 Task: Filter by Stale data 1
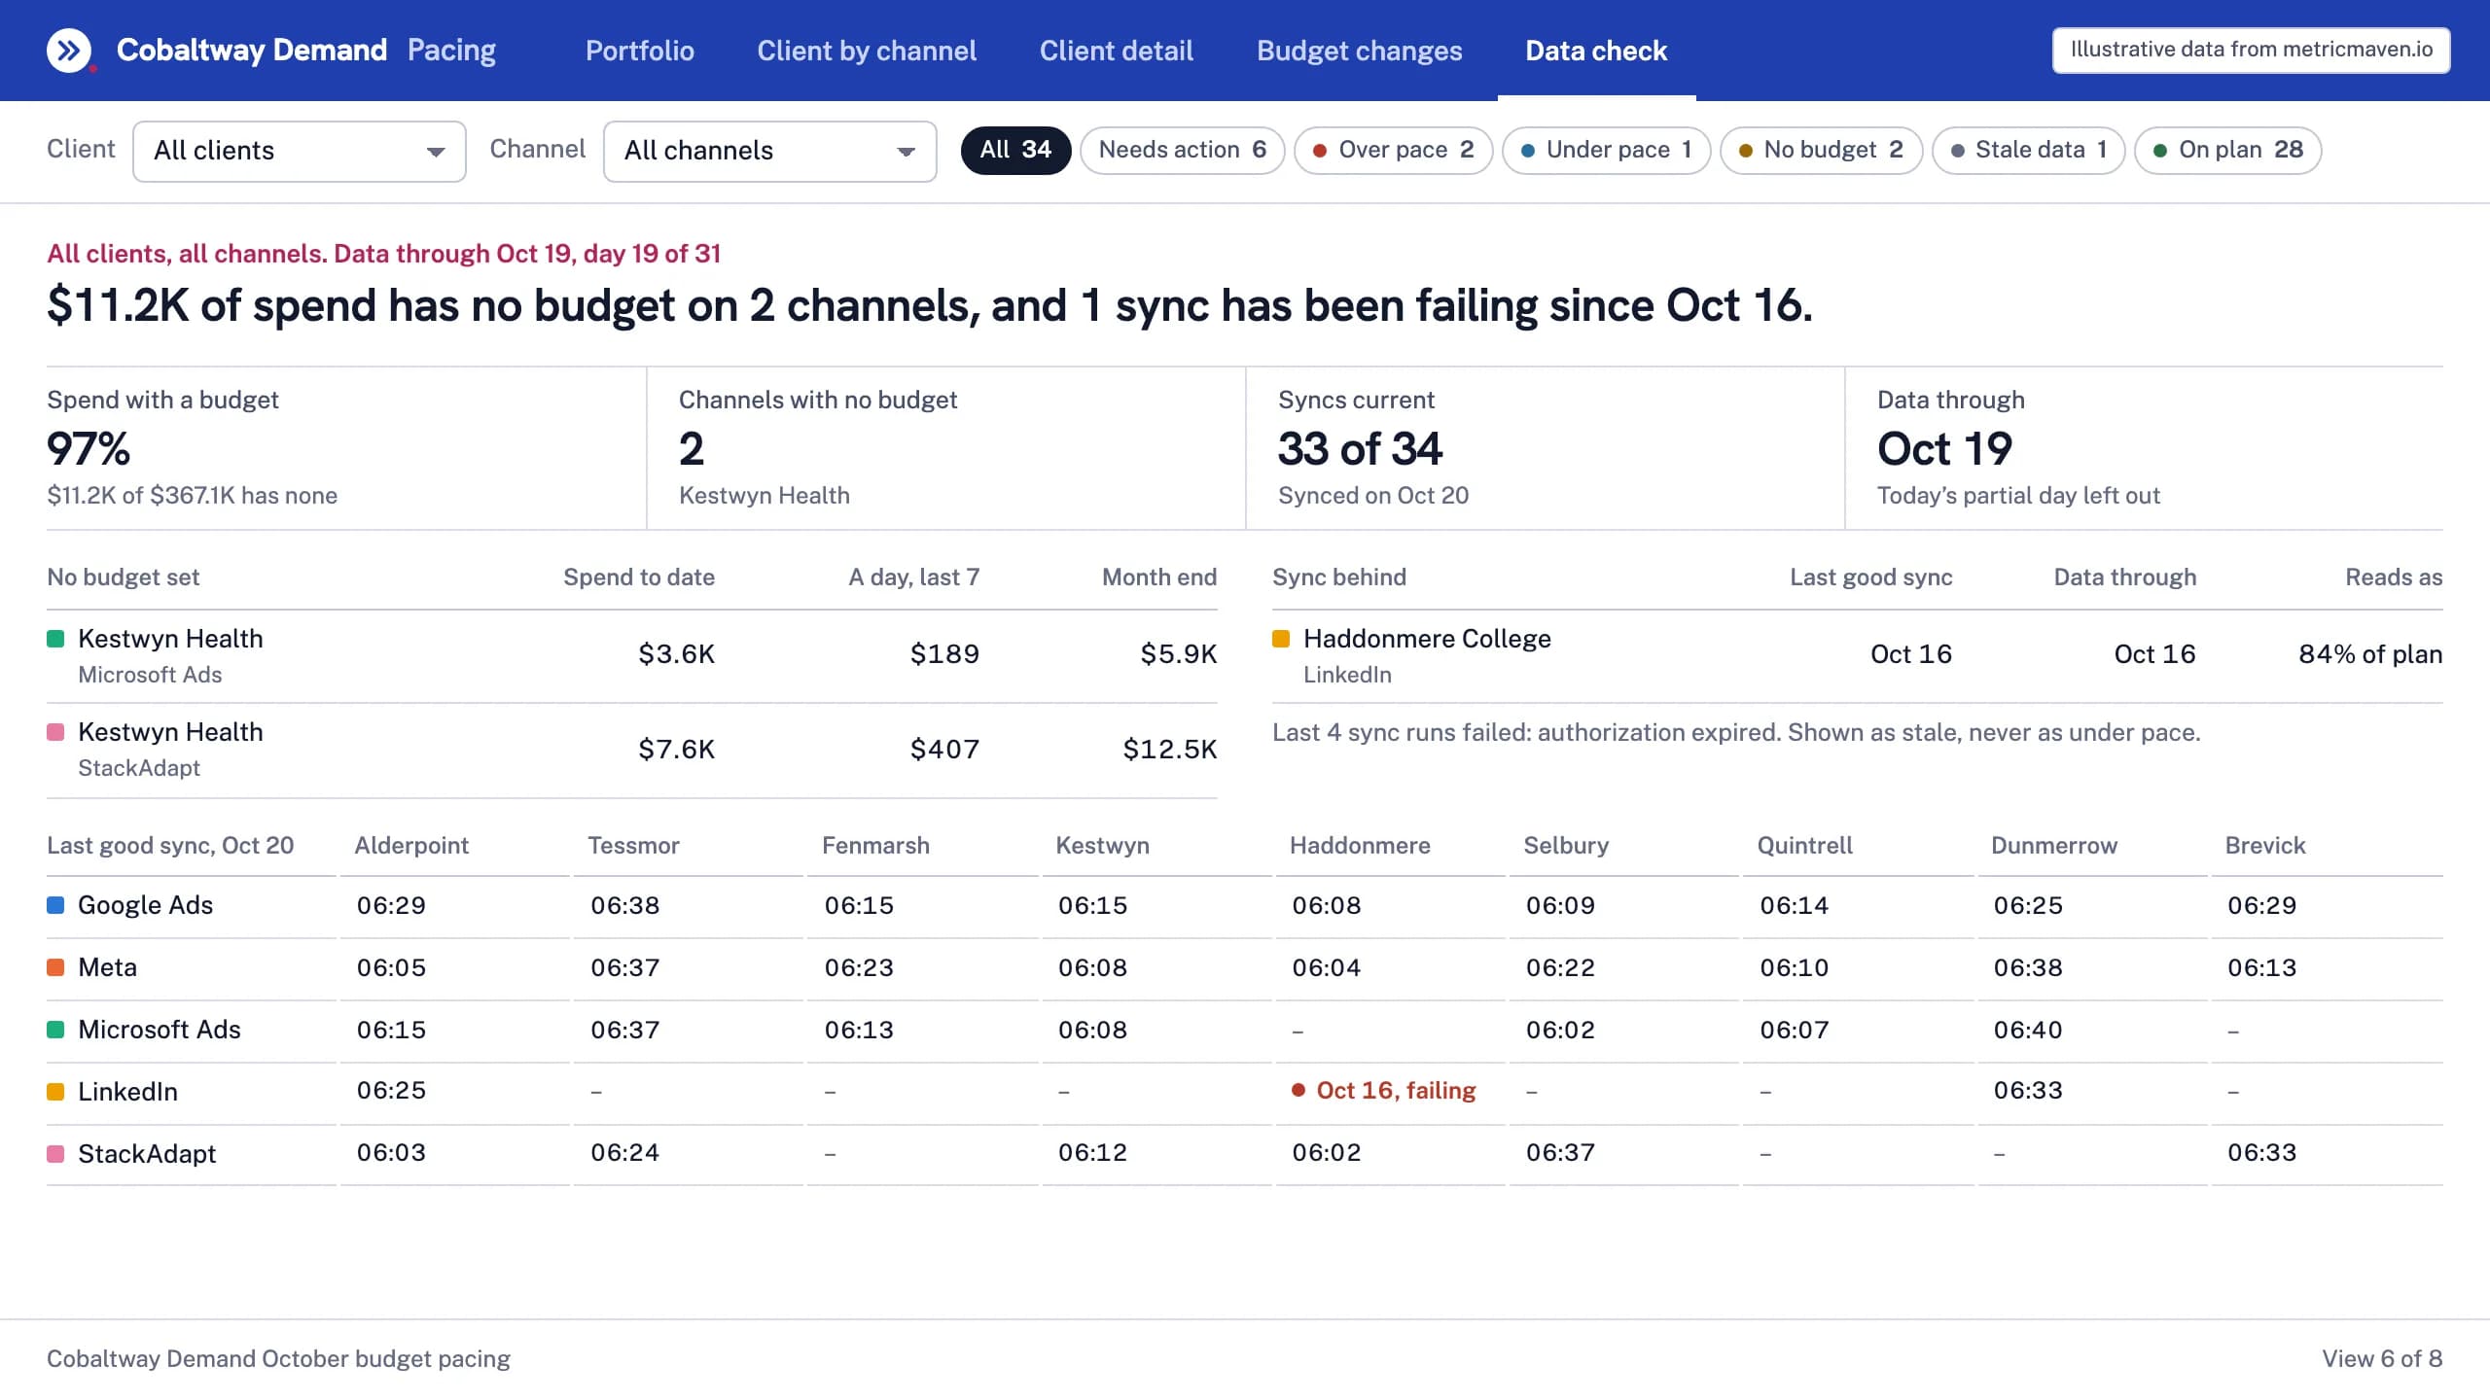pos(2028,150)
